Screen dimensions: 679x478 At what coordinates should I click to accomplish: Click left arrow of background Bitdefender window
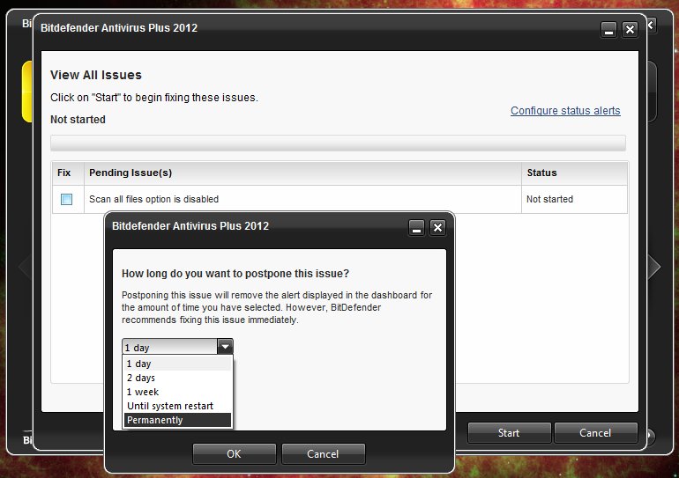[x=25, y=267]
